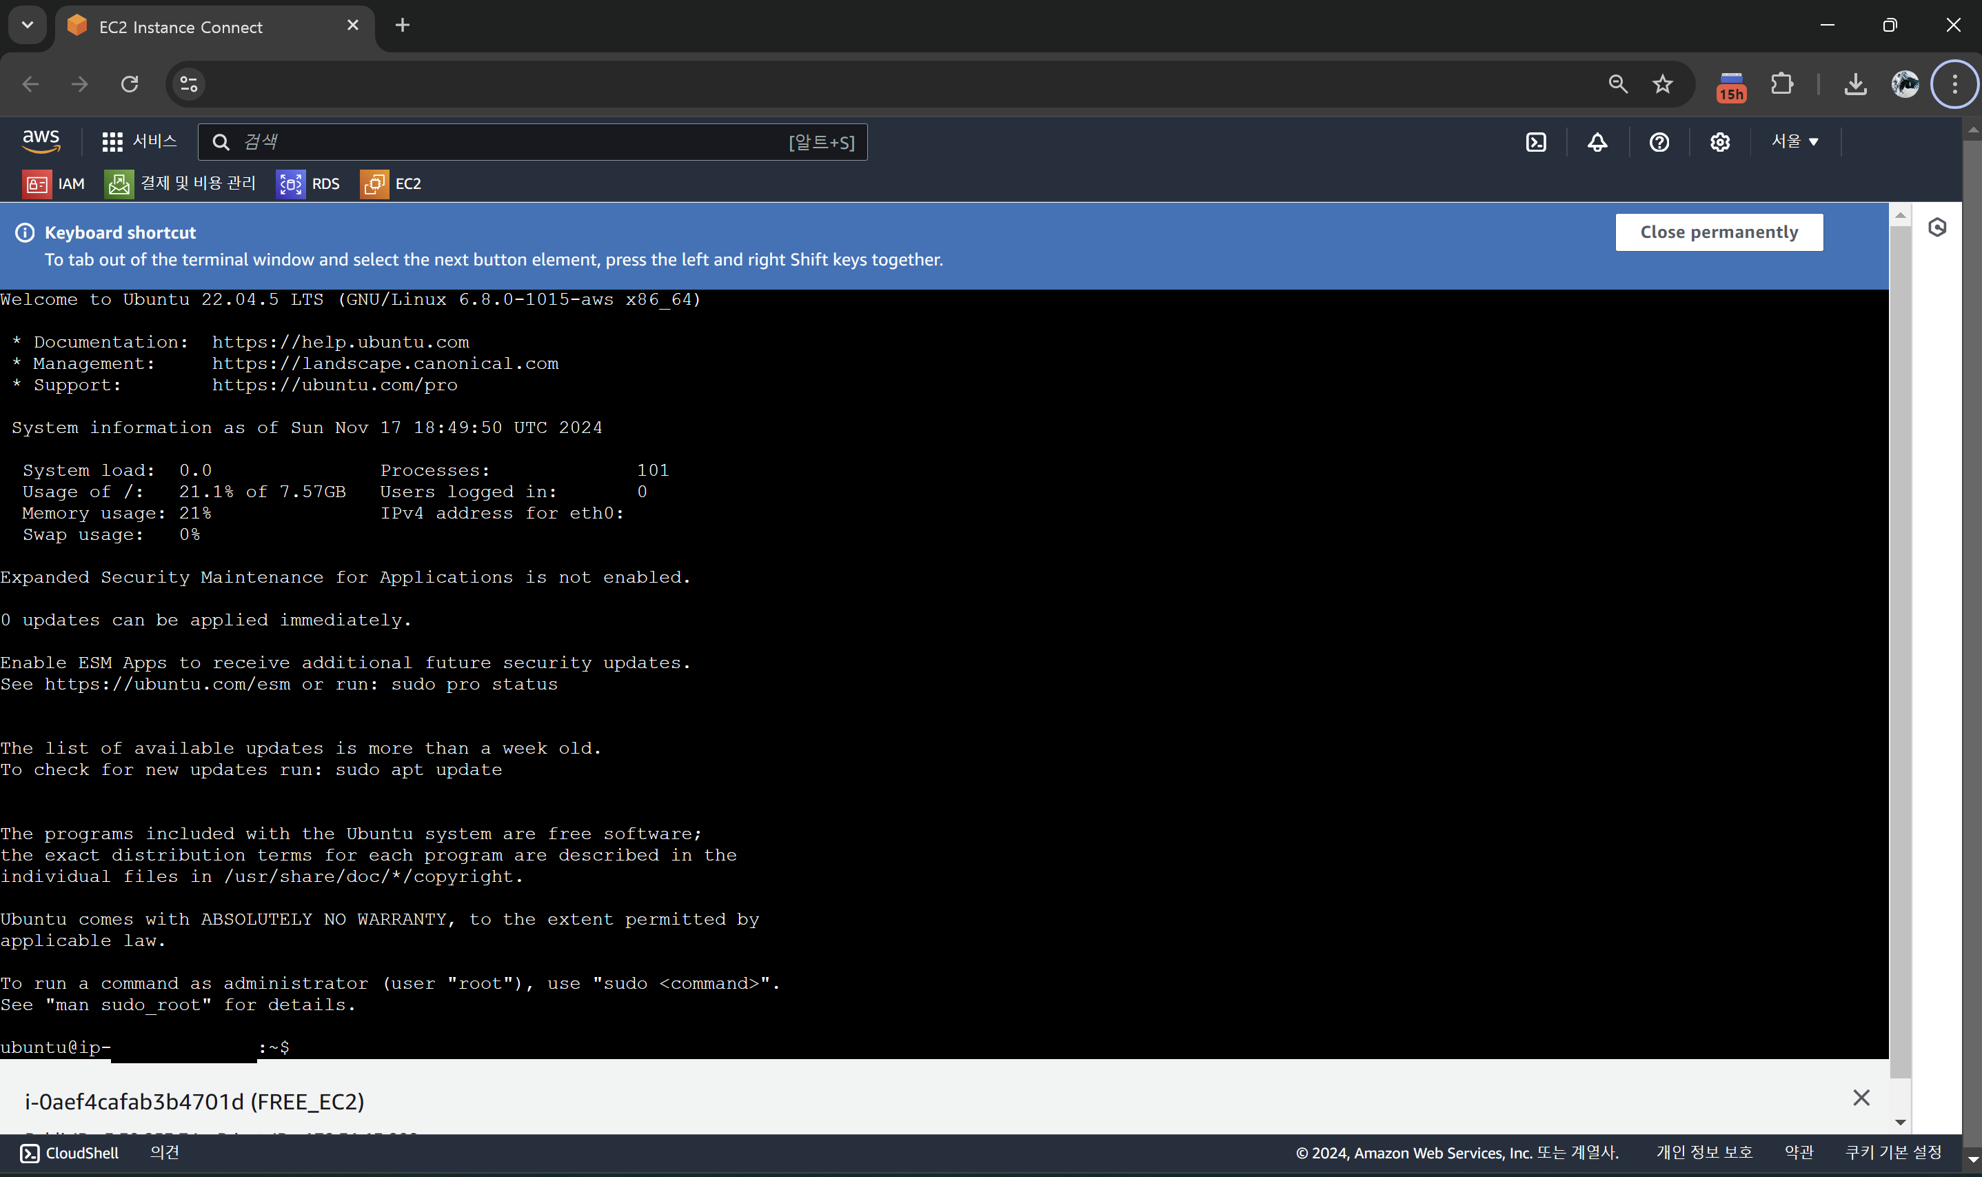
Task: Close the instance details panel
Action: coord(1861,1098)
